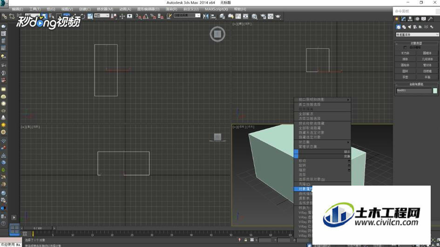This screenshot has height=247, width=440.
Task: Select the Lights category icon
Action: 409,27
